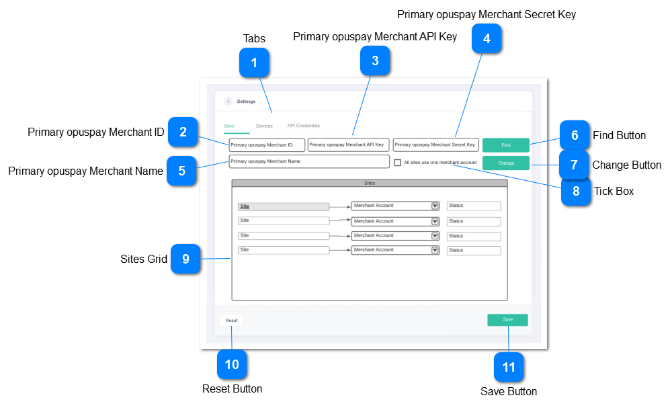Click the Reset button
672x408 pixels.
(x=231, y=321)
